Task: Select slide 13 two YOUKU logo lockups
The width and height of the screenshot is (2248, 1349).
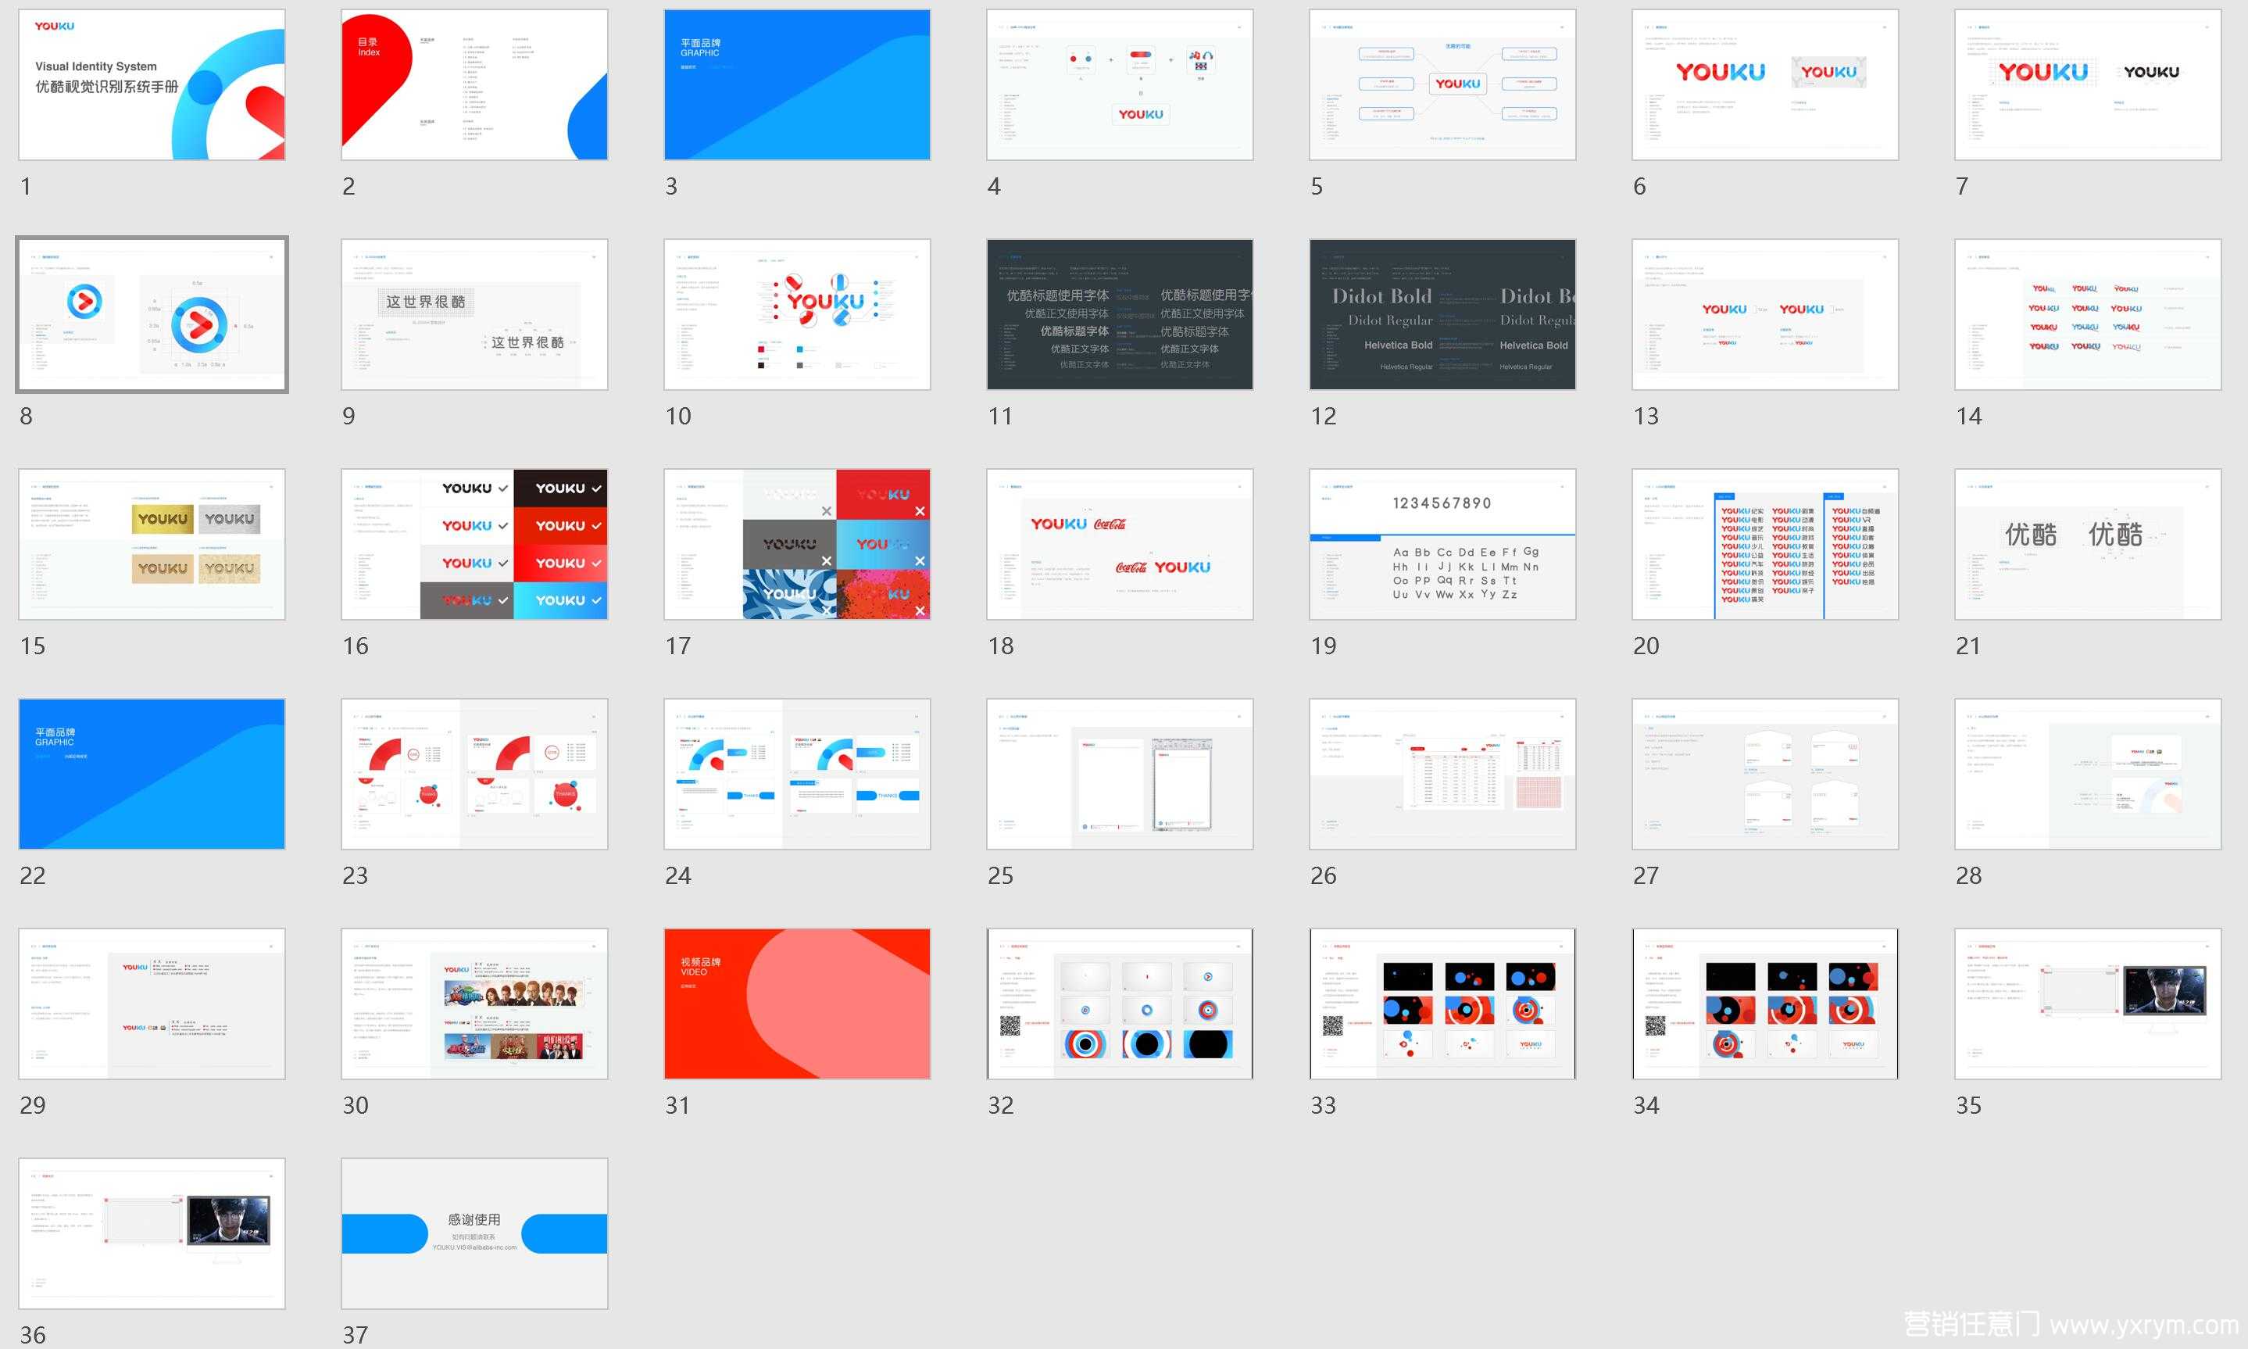Action: click(x=1764, y=314)
